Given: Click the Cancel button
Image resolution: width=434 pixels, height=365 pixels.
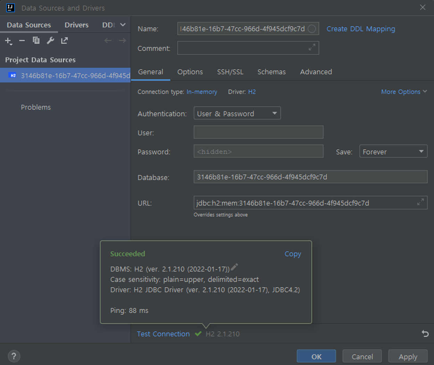Looking at the screenshot, I should click(362, 356).
